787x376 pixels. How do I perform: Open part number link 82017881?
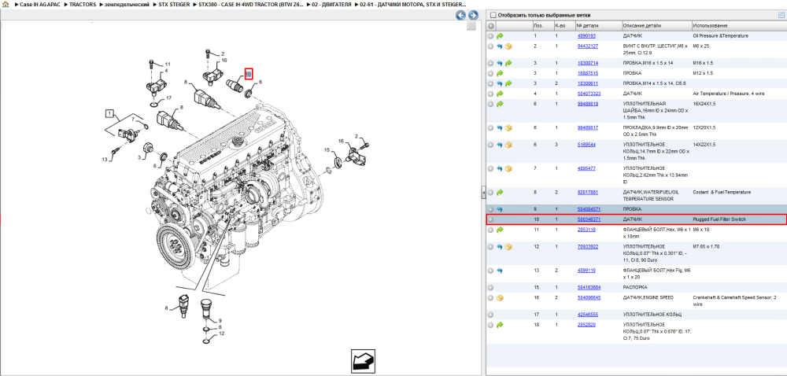587,192
